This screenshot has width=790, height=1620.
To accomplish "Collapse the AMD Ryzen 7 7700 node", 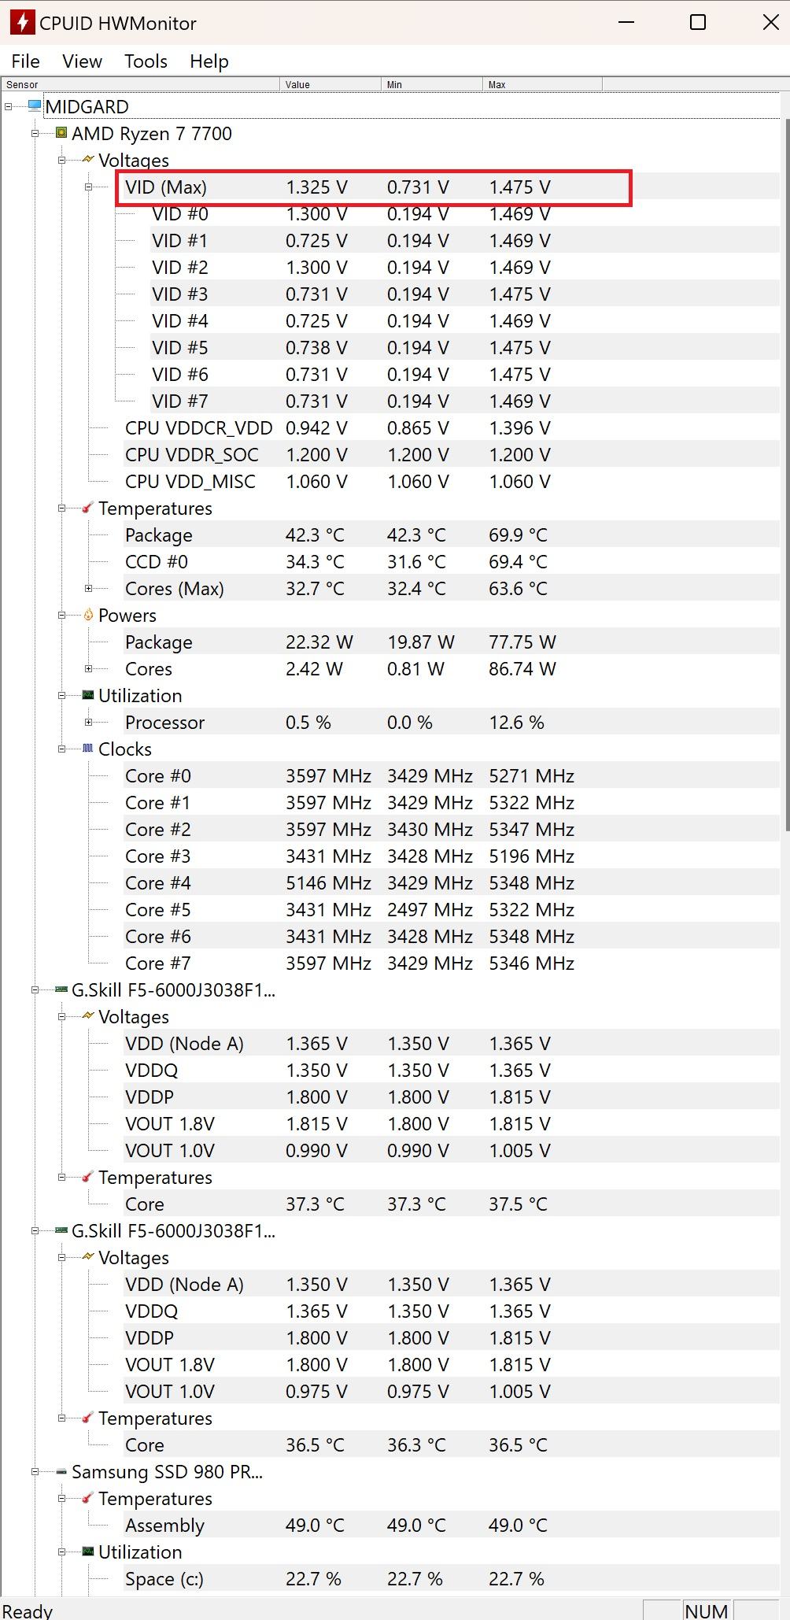I will pos(35,134).
